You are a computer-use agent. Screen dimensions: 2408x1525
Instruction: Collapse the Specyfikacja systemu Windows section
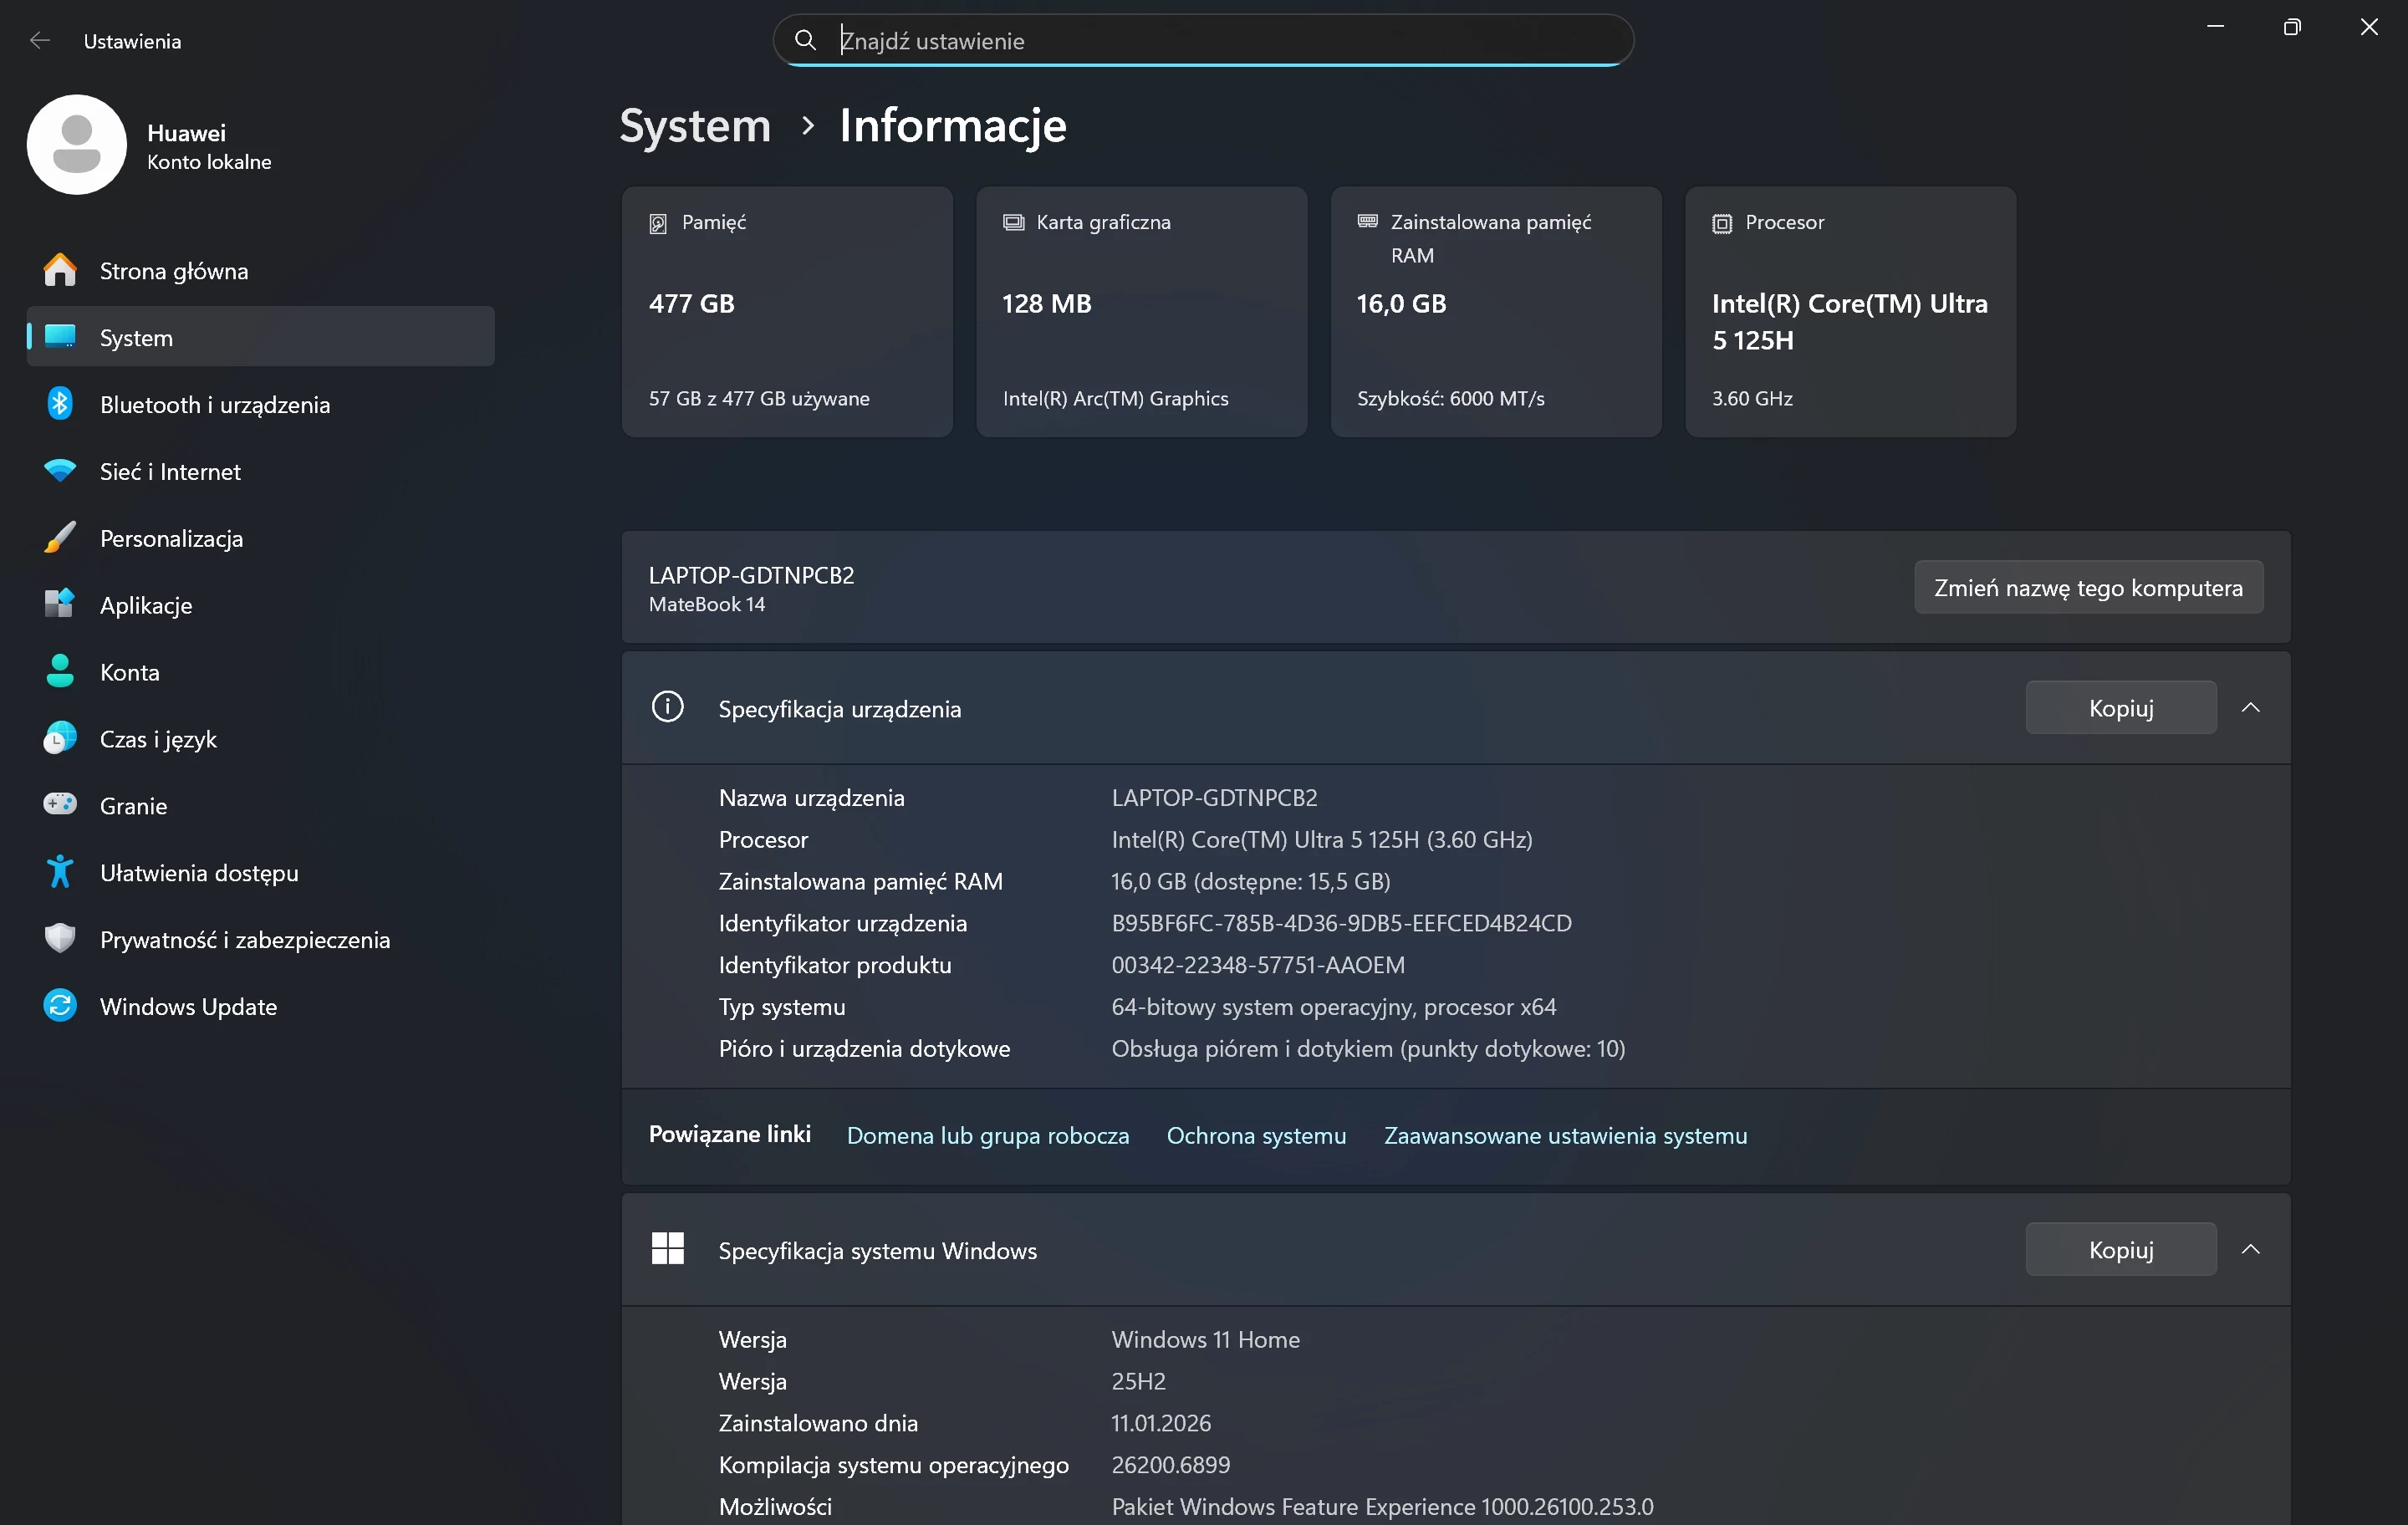point(2251,1249)
